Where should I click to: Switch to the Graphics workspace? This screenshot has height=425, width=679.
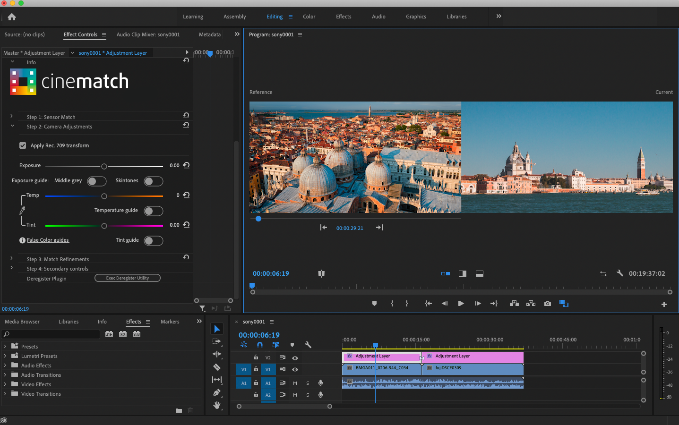[416, 17]
